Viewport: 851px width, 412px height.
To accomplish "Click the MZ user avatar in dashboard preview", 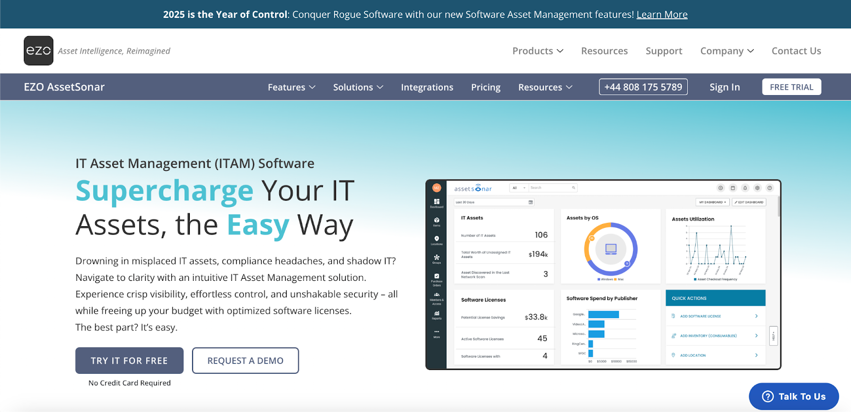I will 437,188.
